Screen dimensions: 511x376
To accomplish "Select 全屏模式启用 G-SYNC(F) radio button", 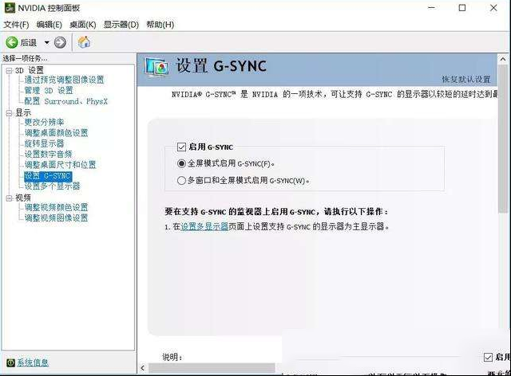I will 181,163.
